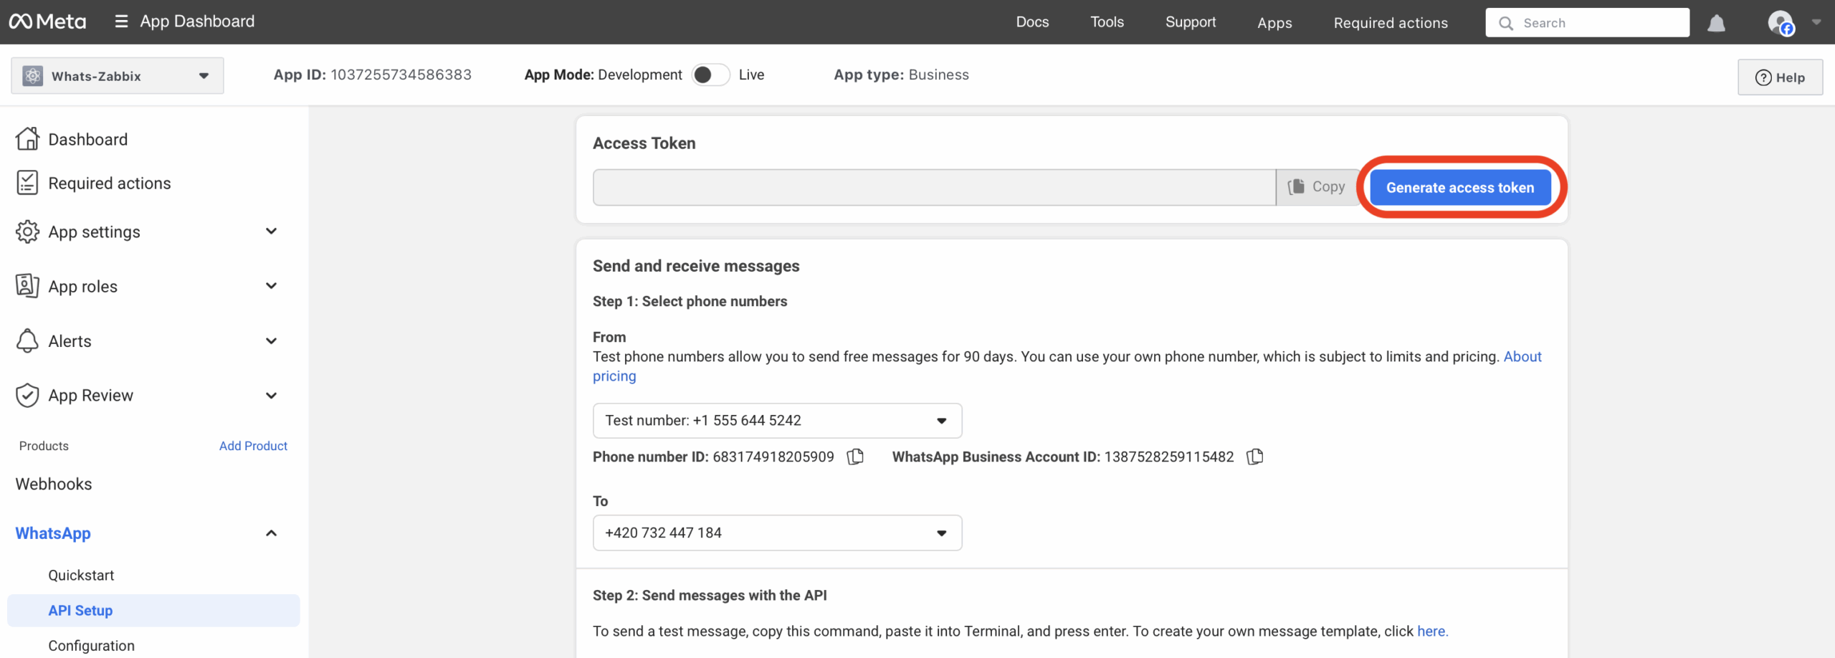Click 'Step 1: Select phone numbers' heading
Screen dimensions: 1835x658
tap(690, 301)
